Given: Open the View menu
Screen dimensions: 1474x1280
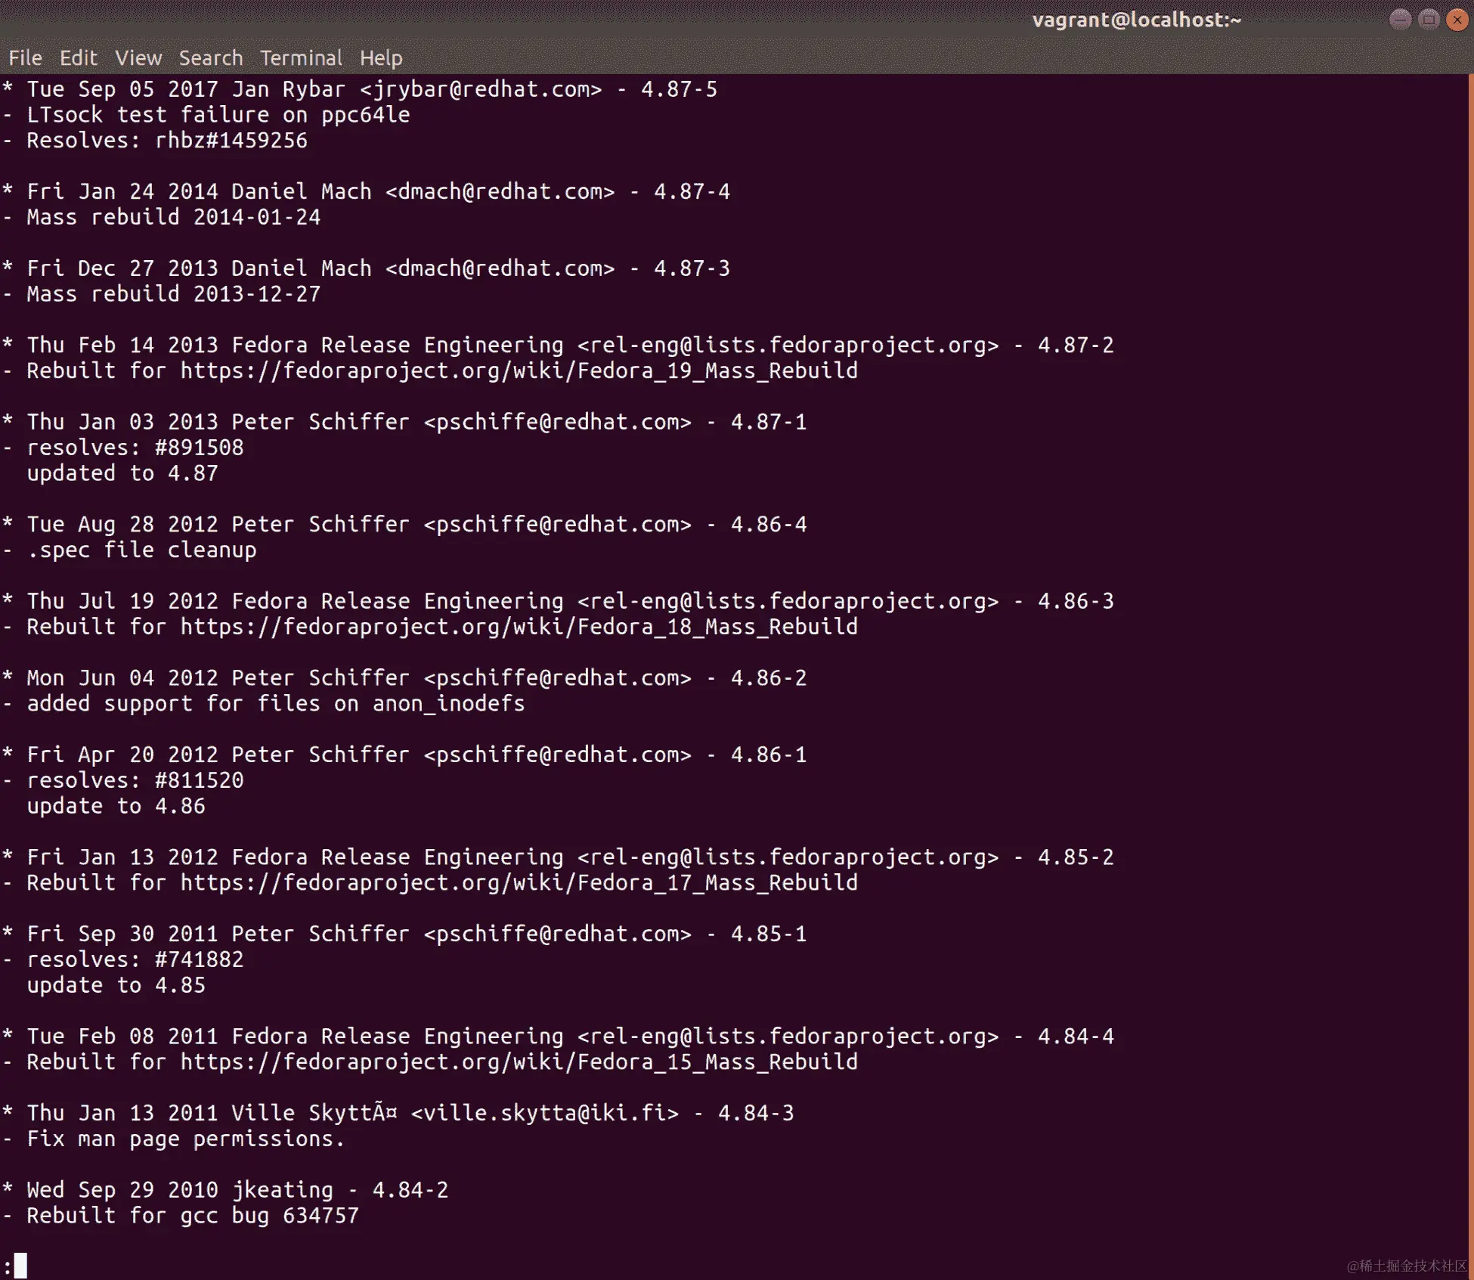Looking at the screenshot, I should point(138,58).
